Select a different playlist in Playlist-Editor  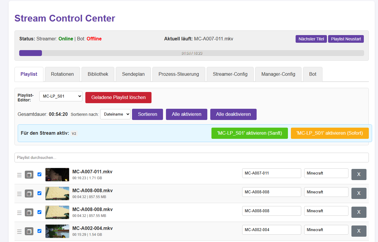coord(61,96)
